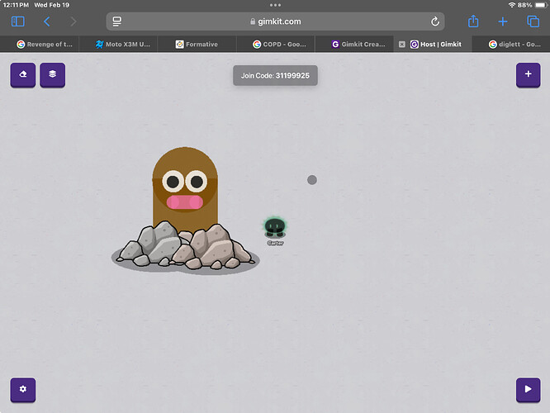Screen dimensions: 550x413
Task: Open the settings gear button
Action: click(22, 389)
